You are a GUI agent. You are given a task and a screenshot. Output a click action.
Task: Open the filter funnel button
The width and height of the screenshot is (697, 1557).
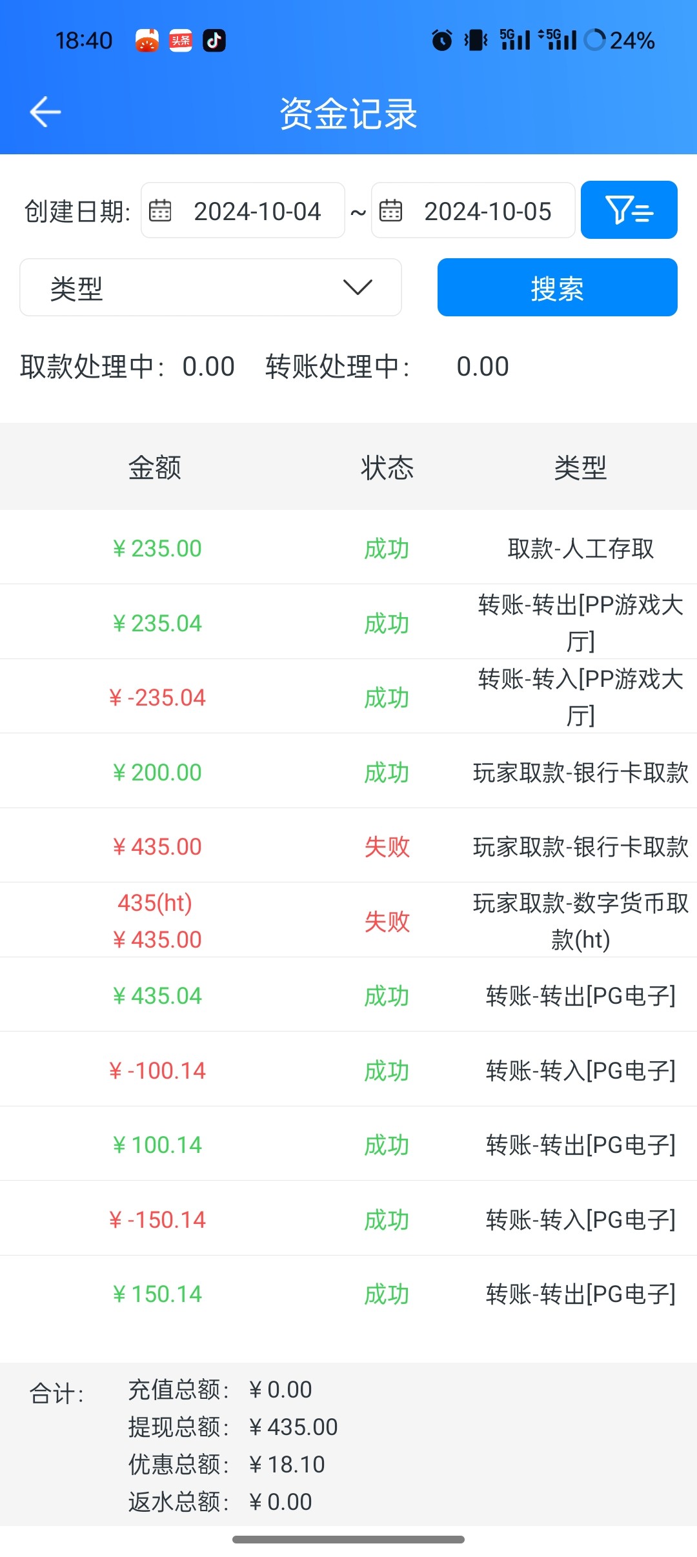(x=629, y=210)
